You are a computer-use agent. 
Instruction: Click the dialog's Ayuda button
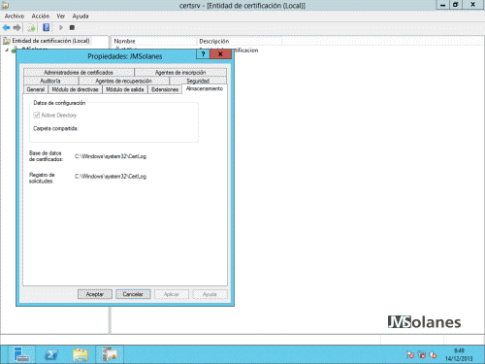pos(210,294)
